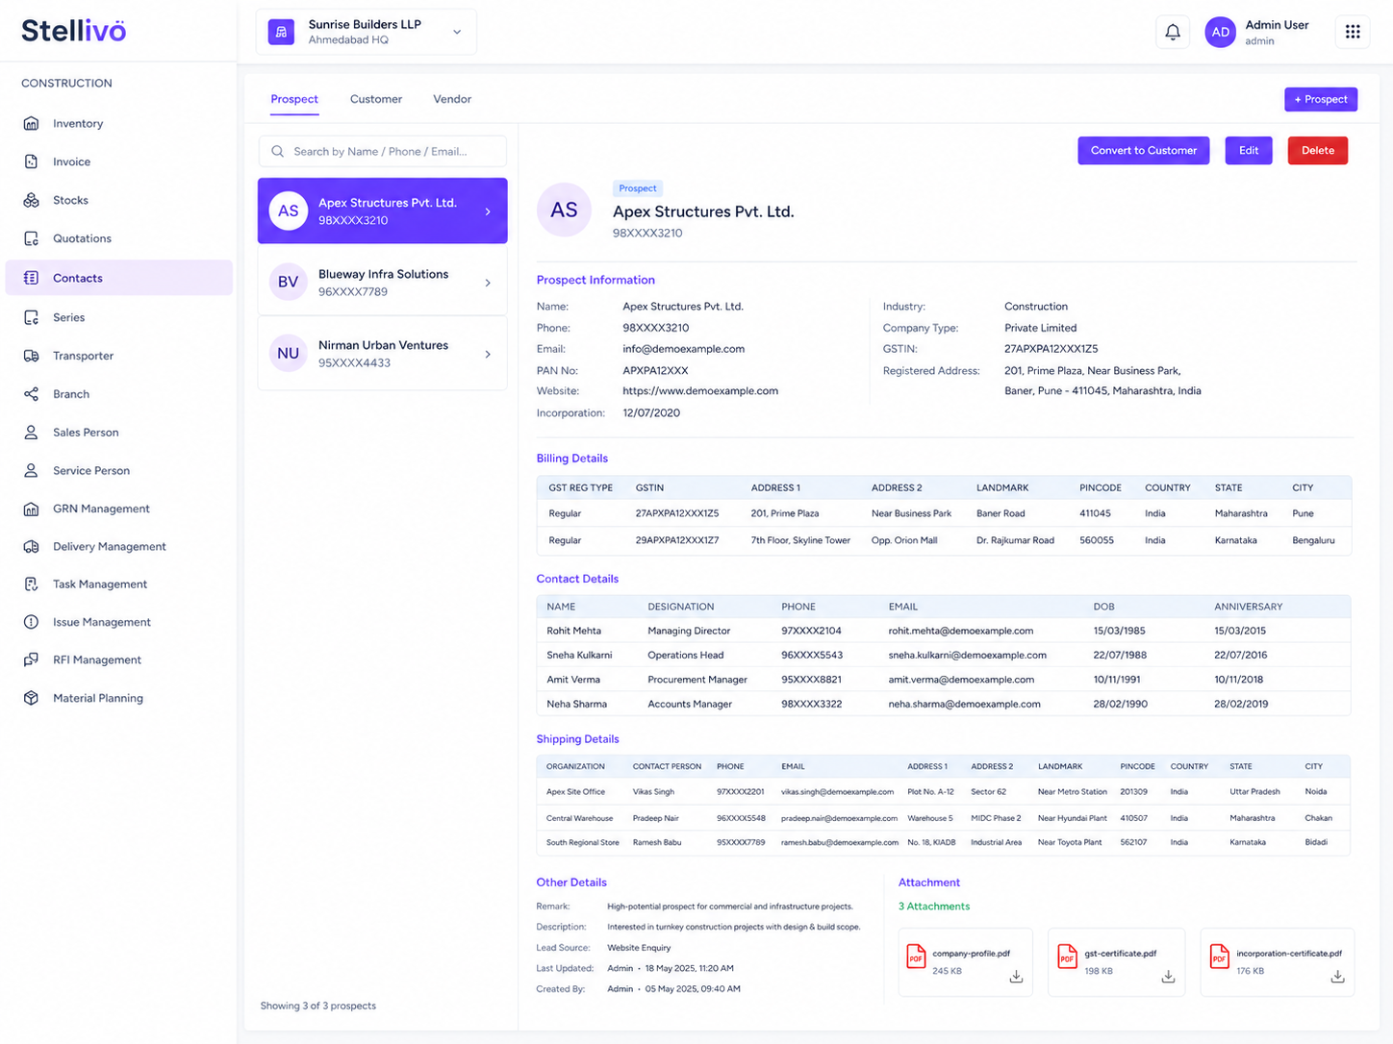Open the https://www.demoexample.com website link
This screenshot has width=1393, height=1044.
(x=700, y=391)
